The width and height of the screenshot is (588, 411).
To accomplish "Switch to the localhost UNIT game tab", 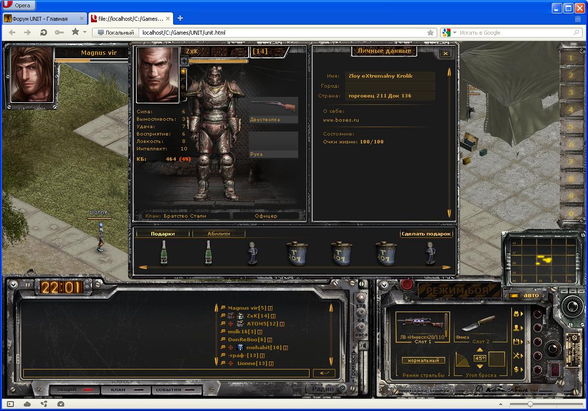I will click(131, 18).
